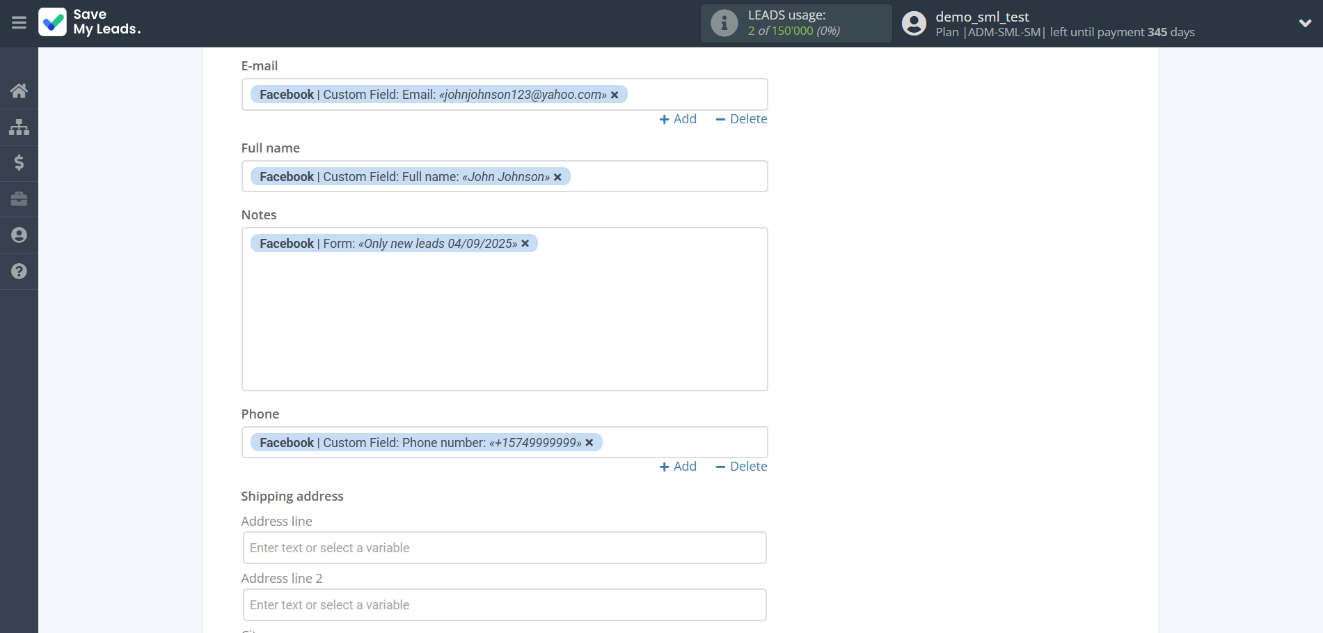Expand the account dropdown chevron top right
Viewport: 1323px width, 633px height.
click(x=1305, y=23)
